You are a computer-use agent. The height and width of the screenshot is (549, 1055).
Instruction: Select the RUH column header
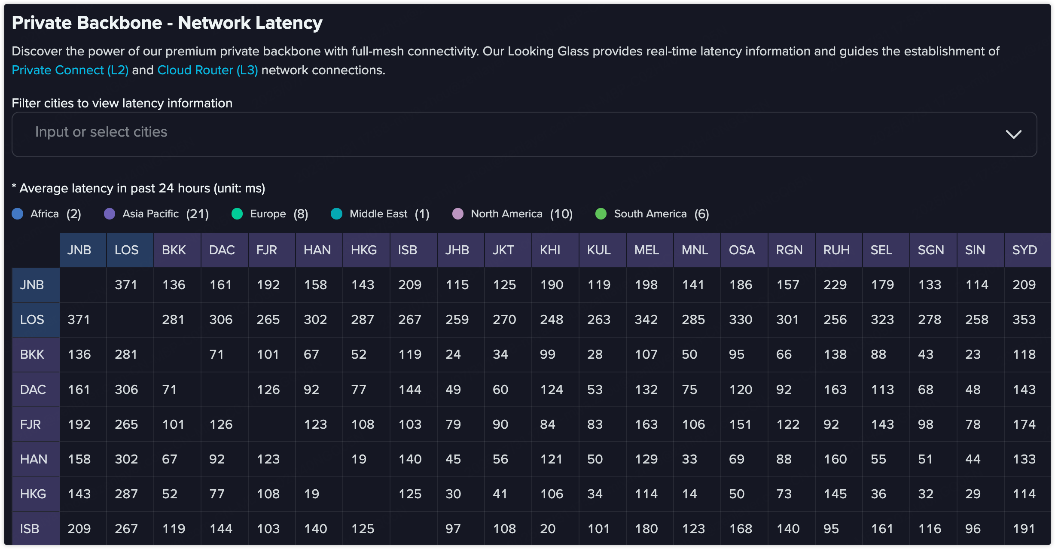click(x=836, y=250)
